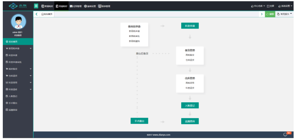Open 报表管理 in the top menu
The height and width of the screenshot is (140, 297).
[104, 6]
